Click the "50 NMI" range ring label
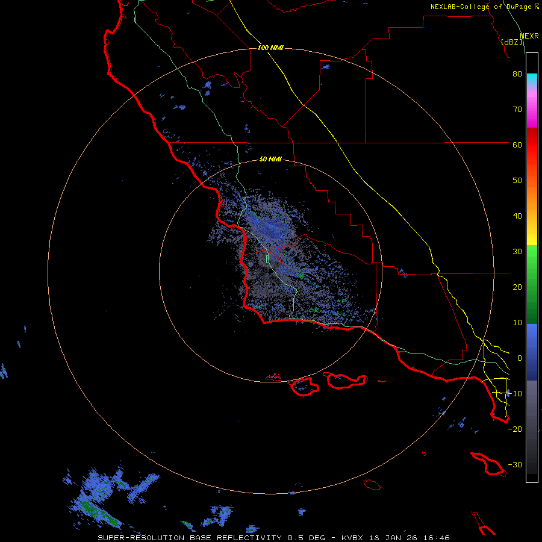 [270, 159]
